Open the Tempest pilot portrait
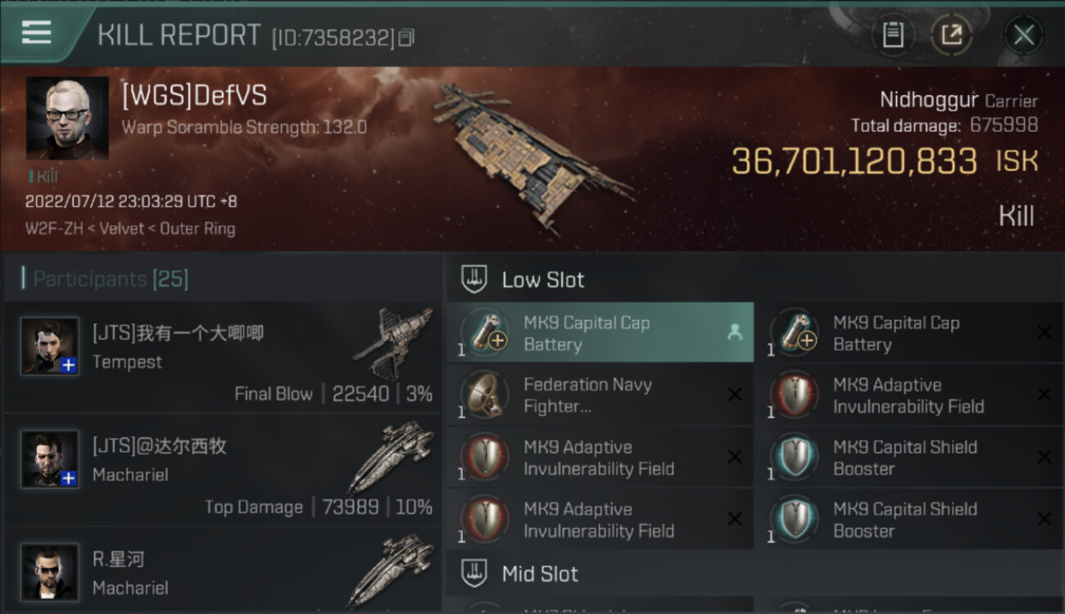This screenshot has width=1065, height=614. pos(50,346)
